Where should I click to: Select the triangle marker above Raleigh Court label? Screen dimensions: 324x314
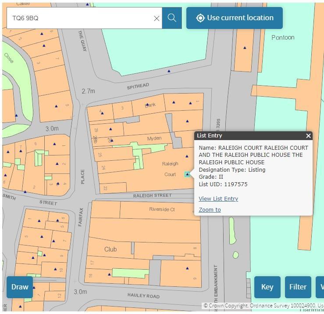pyautogui.click(x=187, y=156)
